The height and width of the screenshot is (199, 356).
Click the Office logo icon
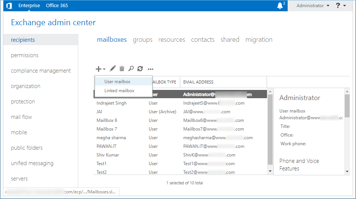click(x=9, y=6)
